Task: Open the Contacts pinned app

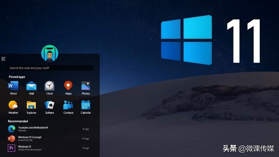Action: [x=68, y=107]
